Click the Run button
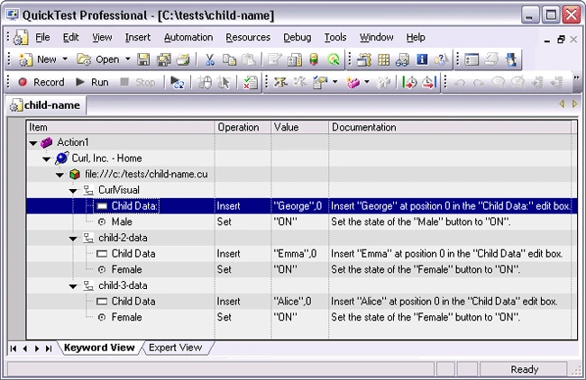 coord(92,82)
